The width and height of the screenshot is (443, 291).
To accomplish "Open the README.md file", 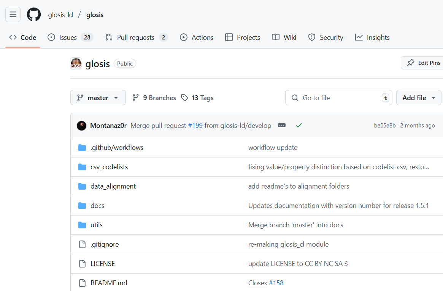I will pyautogui.click(x=109, y=283).
